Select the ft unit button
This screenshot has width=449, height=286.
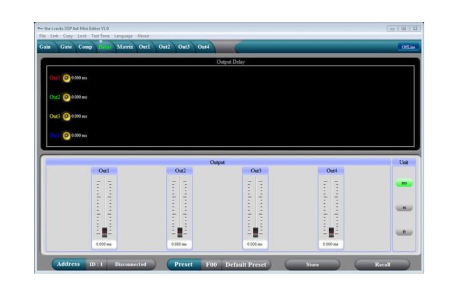[404, 232]
